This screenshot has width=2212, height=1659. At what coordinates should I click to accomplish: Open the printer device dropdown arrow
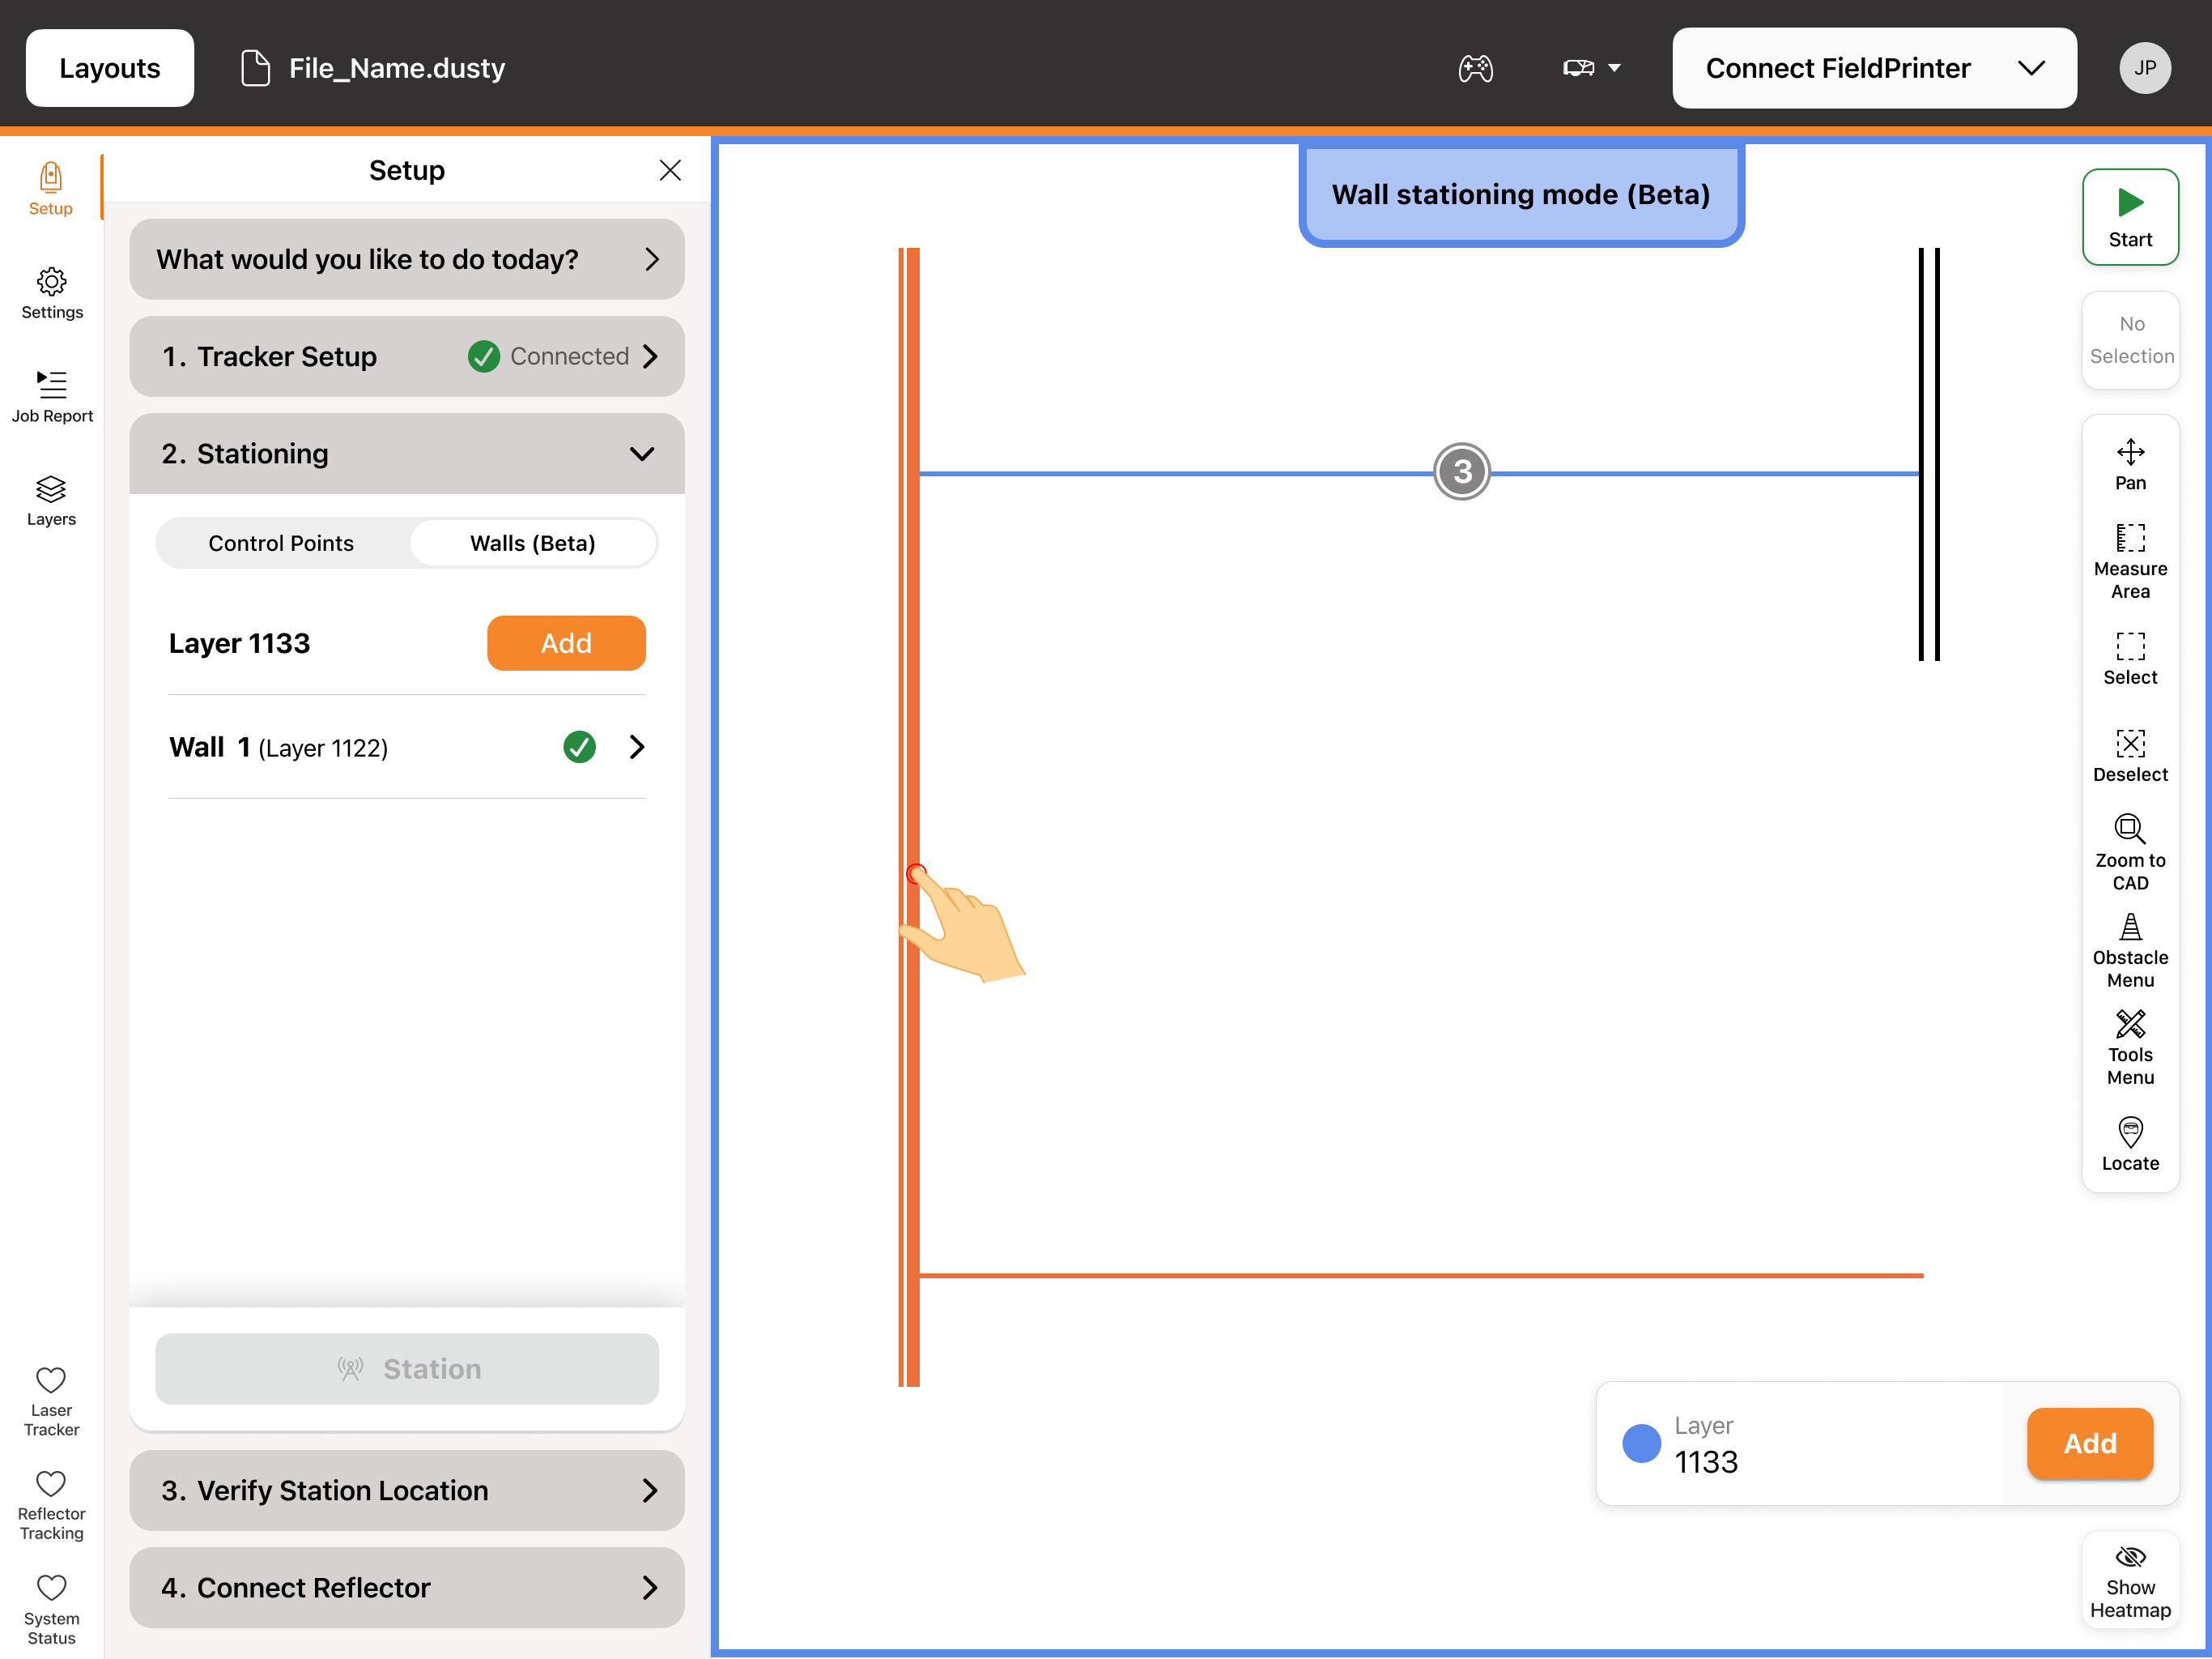point(1614,68)
